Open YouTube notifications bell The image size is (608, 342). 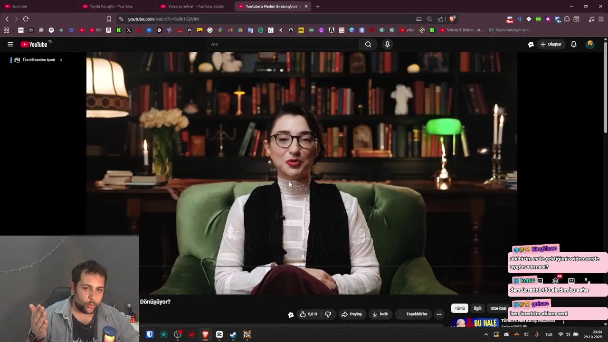[574, 44]
